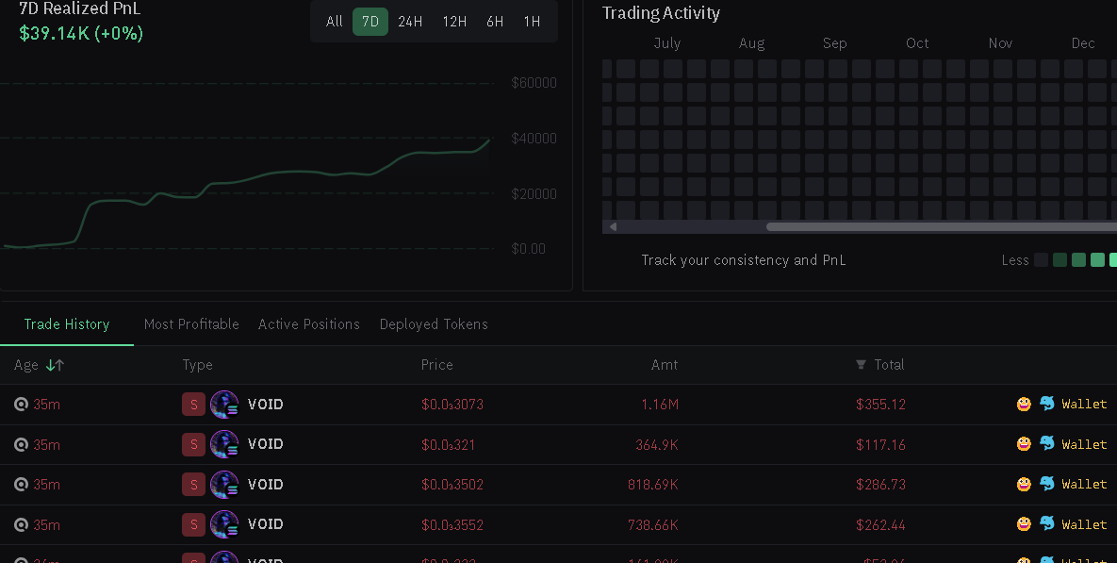Click the Trading Activity horizontal scrollbar thumb
Image resolution: width=1117 pixels, height=563 pixels.
click(941, 226)
